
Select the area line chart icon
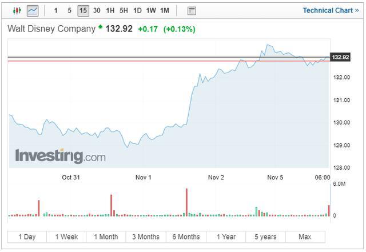[x=33, y=10]
